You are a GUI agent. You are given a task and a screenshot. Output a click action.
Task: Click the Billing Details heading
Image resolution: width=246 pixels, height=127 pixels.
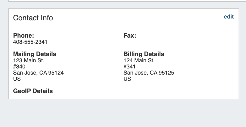[x=144, y=54]
